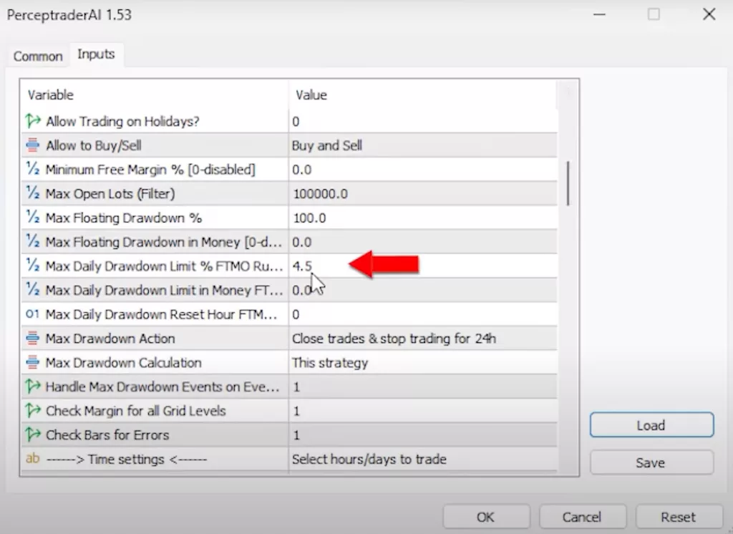Click the vertical scrollbar thumb in the inputs list

570,183
